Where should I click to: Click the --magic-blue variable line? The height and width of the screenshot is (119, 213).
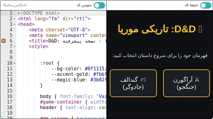pos(79,80)
